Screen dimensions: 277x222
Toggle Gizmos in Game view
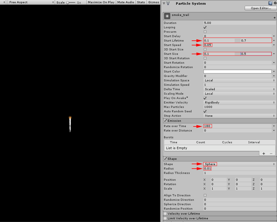(153, 2)
